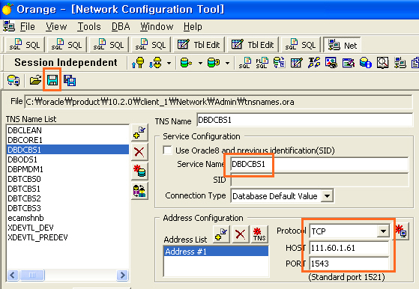This screenshot has height=289, width=419.
Task: Click the TNS list scroll right arrow
Action: click(x=123, y=275)
